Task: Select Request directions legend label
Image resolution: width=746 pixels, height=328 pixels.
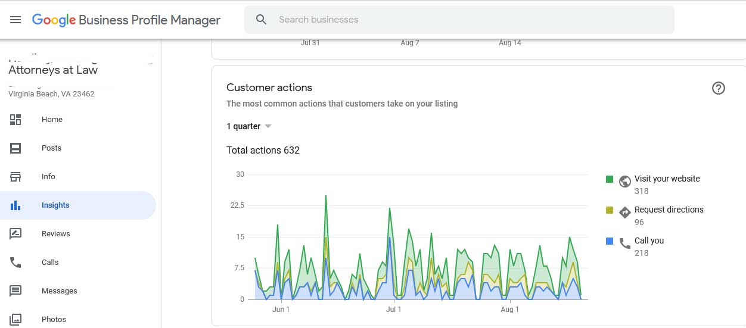Action: [669, 210]
